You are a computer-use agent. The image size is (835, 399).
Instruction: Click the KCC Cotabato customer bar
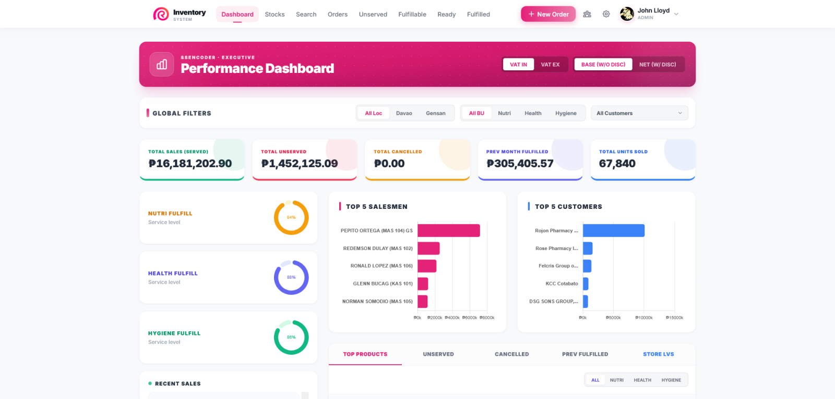point(586,284)
